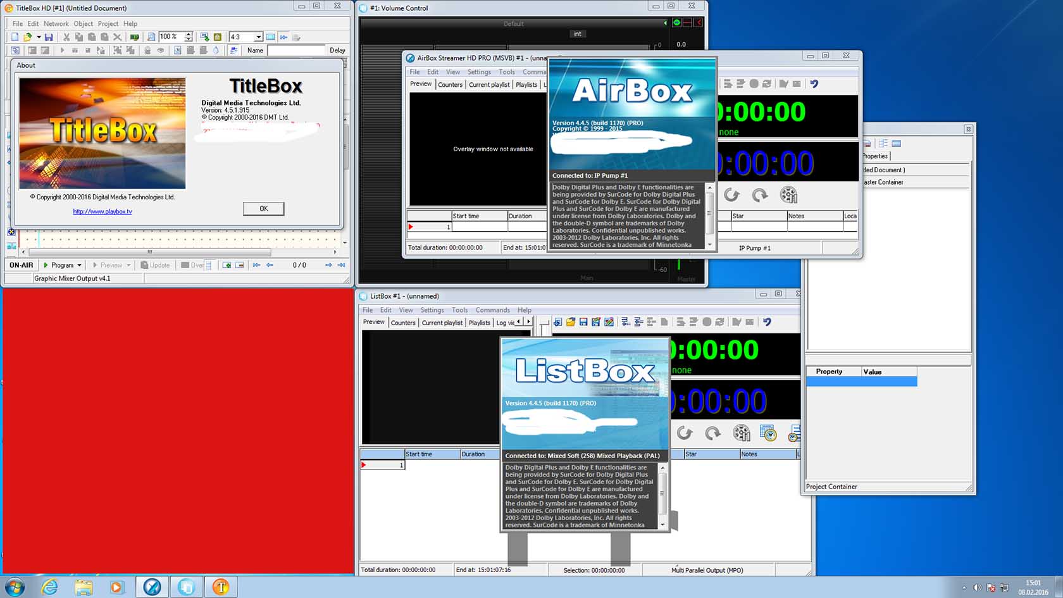This screenshot has height=598, width=1063.
Task: Click counter-clockwise rotate arrow in ListBox window
Action: pos(685,433)
